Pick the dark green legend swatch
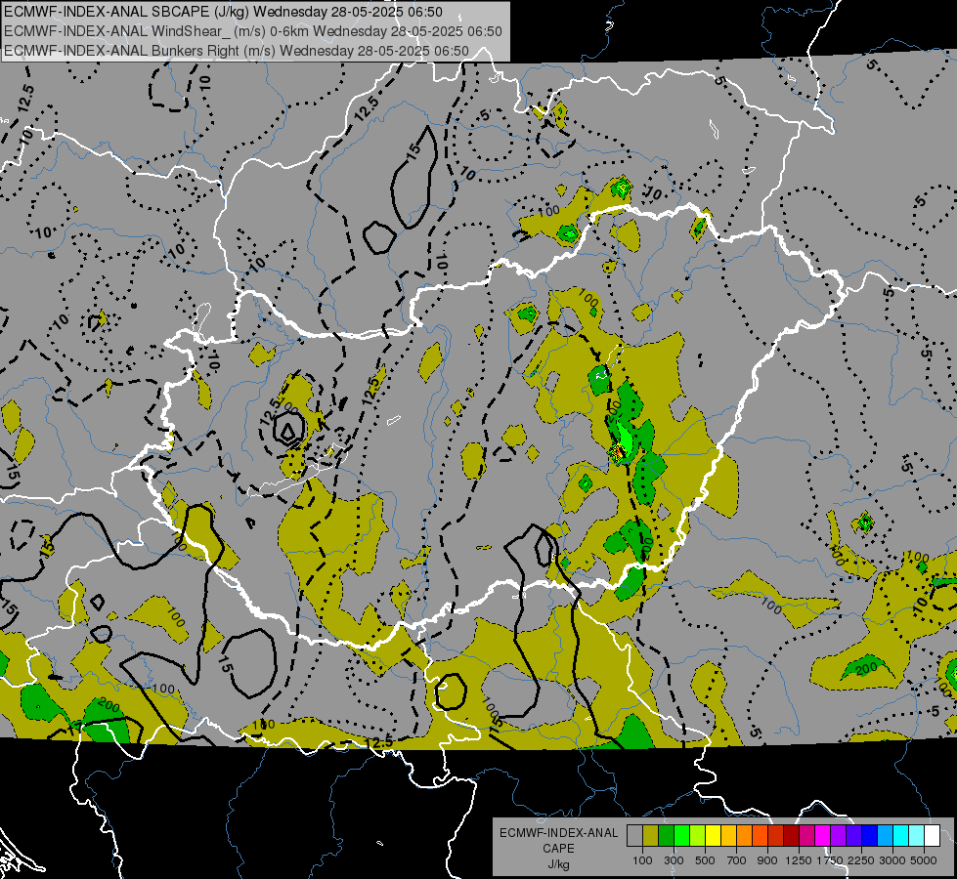The height and width of the screenshot is (879, 957). [x=666, y=835]
